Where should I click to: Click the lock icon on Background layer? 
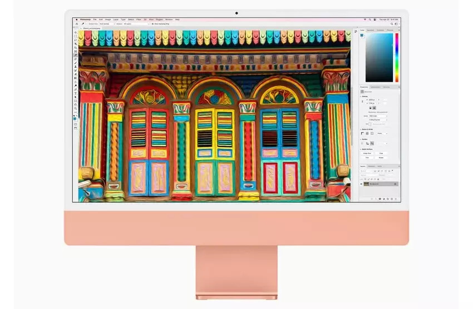(396, 183)
